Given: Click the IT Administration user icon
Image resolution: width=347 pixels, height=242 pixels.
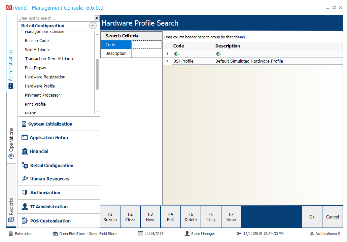Looking at the screenshot, I should (25, 207).
